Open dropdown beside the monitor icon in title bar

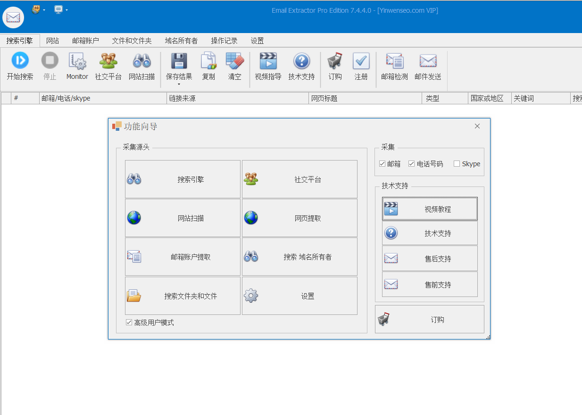pos(67,10)
